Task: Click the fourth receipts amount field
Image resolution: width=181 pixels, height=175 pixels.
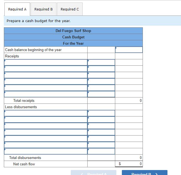Action: click(101, 81)
